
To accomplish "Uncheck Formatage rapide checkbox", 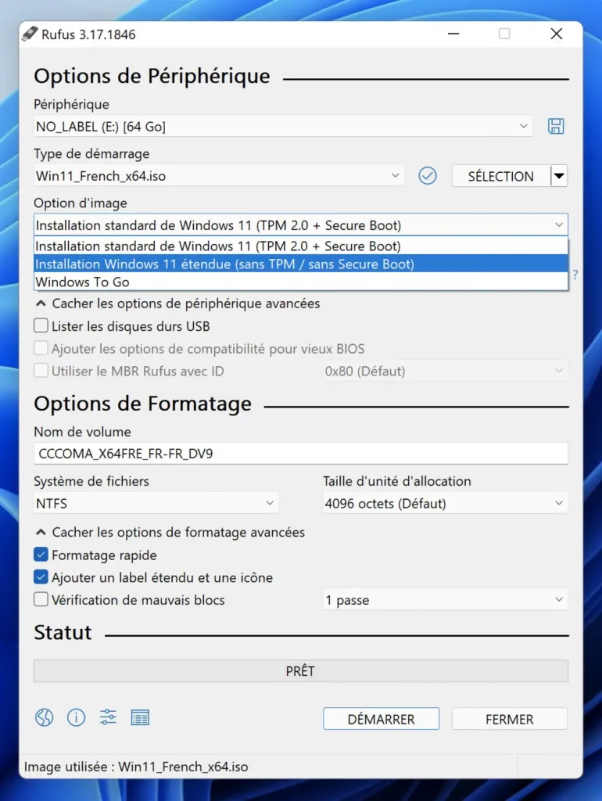I will point(41,555).
